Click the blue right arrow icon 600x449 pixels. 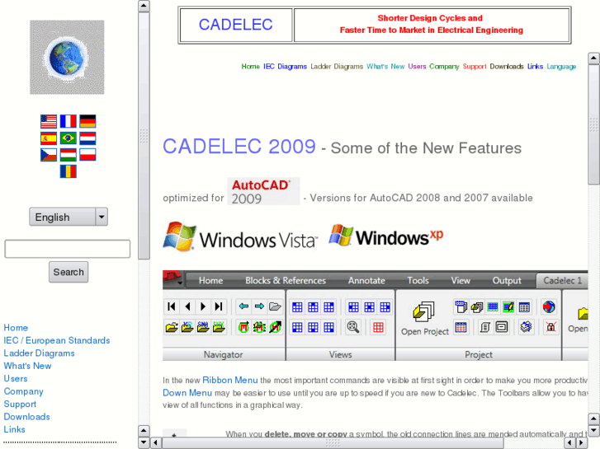click(259, 306)
